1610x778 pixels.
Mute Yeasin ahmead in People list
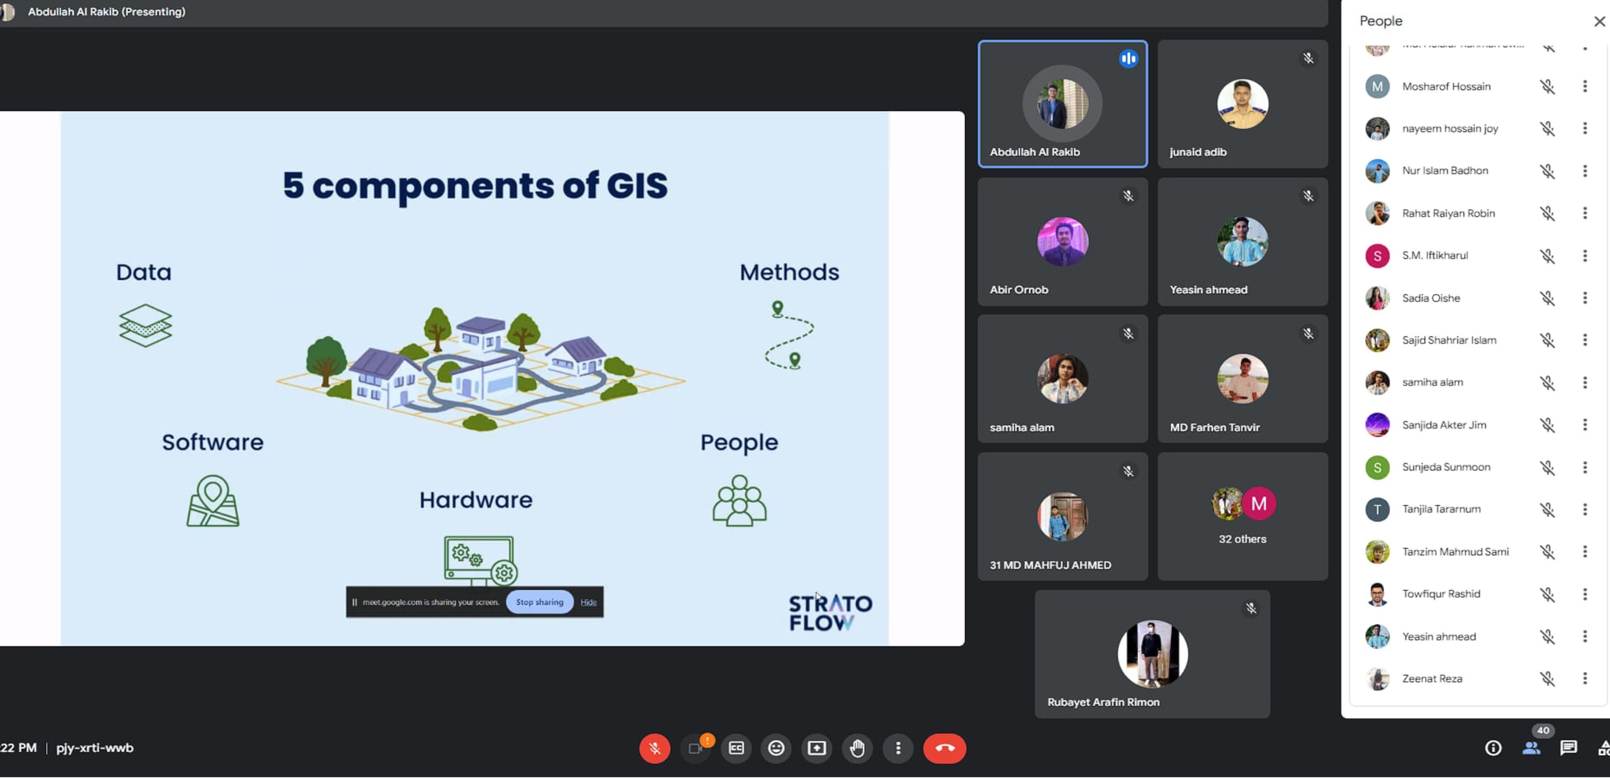1547,636
